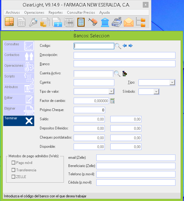
Task: Open calculator icon beside Factor de cambio
Action: (112, 101)
